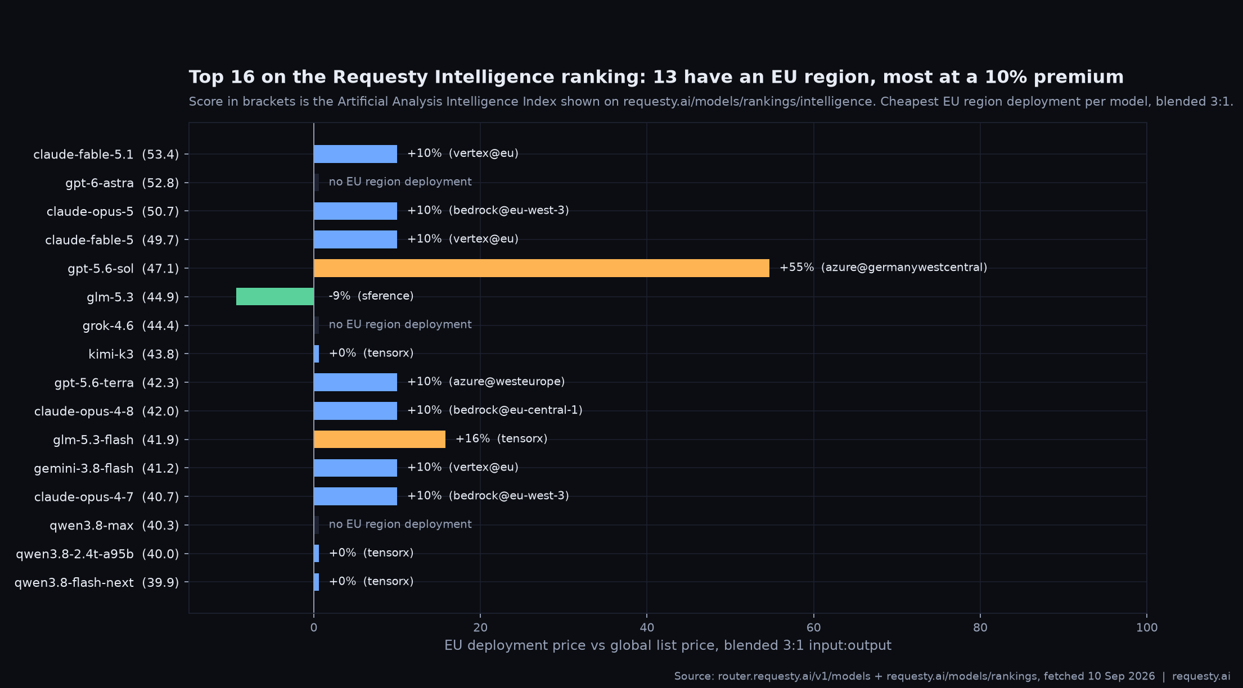The image size is (1243, 688).
Task: Click the qwen3.8-flash-next +0% (tensorx) annotation
Action: coord(371,581)
